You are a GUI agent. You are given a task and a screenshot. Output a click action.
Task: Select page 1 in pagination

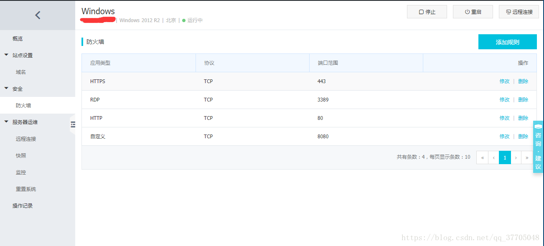click(x=505, y=157)
